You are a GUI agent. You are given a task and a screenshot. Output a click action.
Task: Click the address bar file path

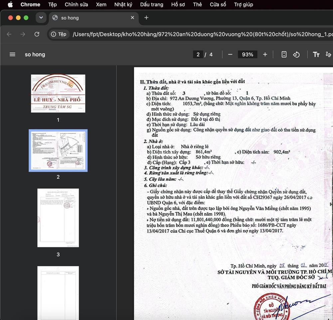coord(202,34)
